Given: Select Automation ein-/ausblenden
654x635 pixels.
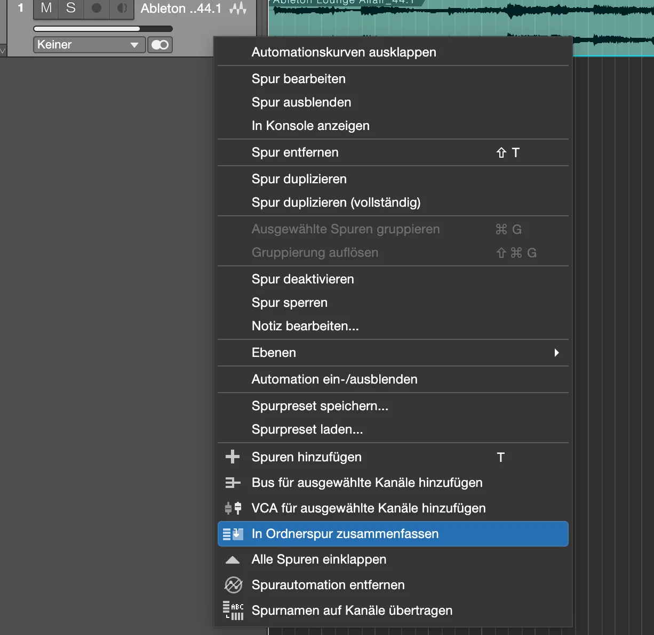Looking at the screenshot, I should tap(393, 379).
